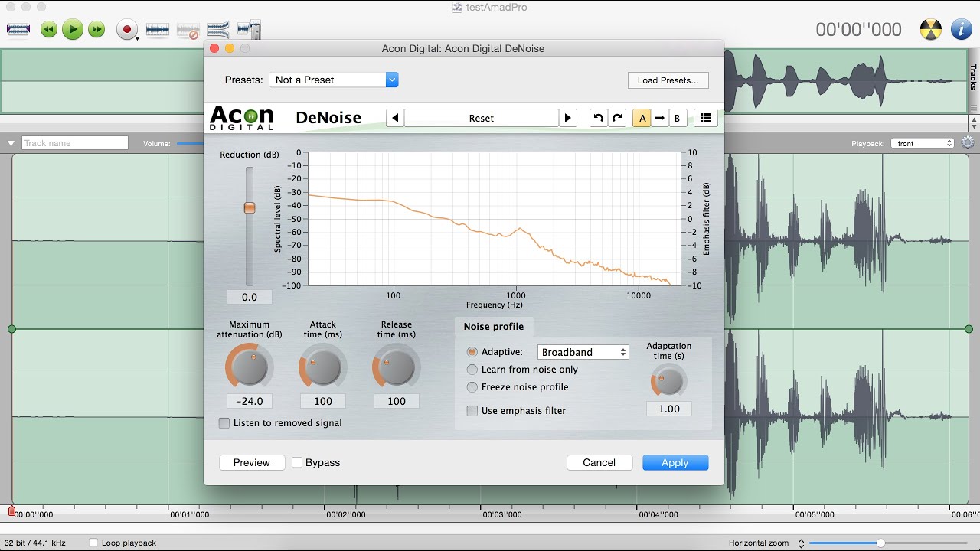Open the Reset preset name selector
The height and width of the screenshot is (551, 980).
coord(482,118)
